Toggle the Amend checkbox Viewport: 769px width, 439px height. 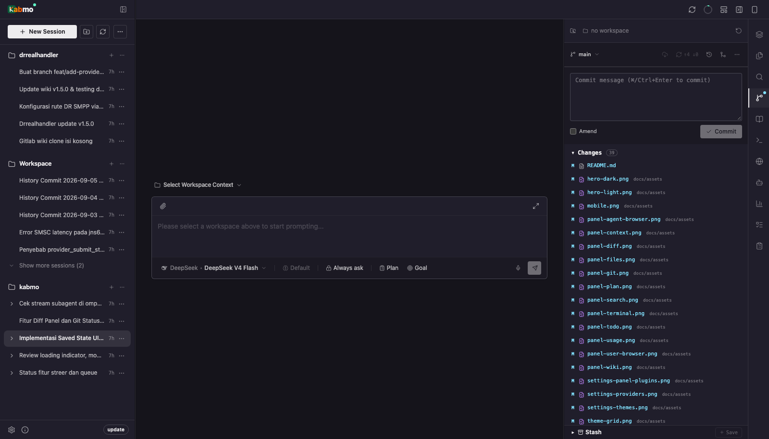click(x=573, y=131)
